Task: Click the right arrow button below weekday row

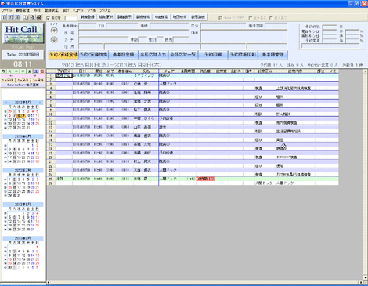Action: click(34, 75)
